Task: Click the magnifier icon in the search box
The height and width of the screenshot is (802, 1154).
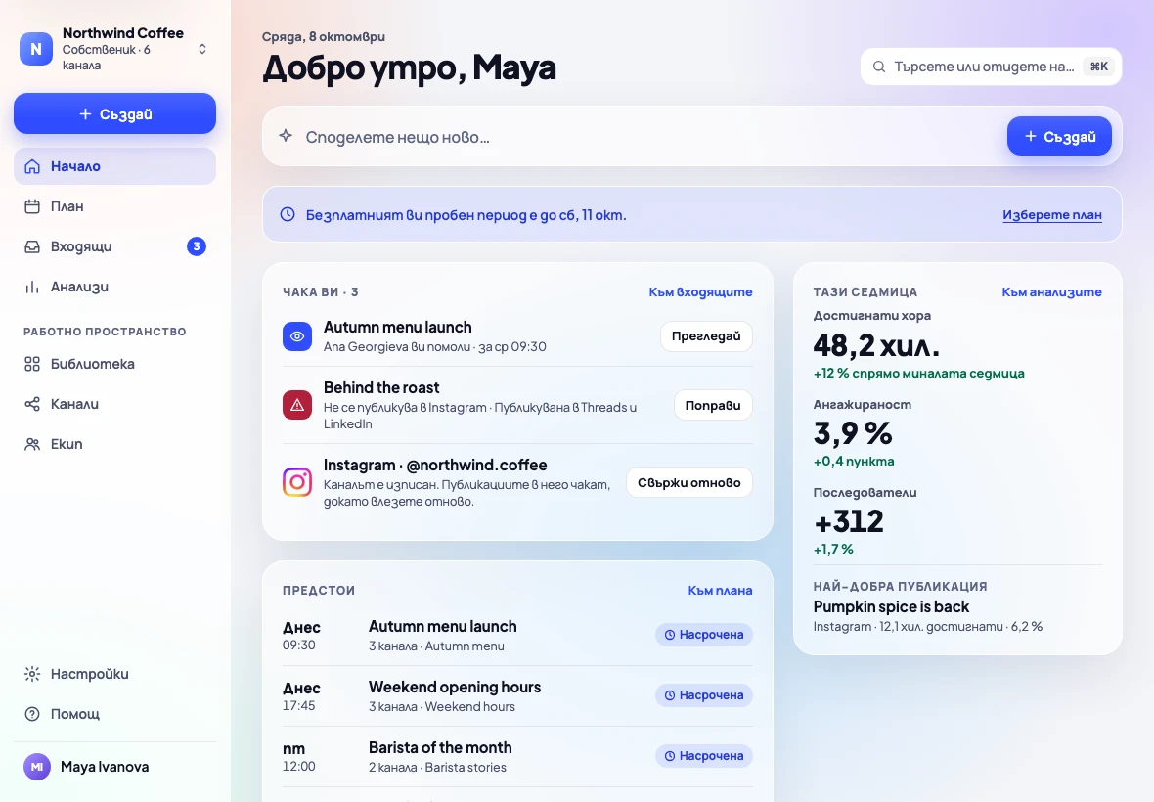Action: click(x=879, y=67)
